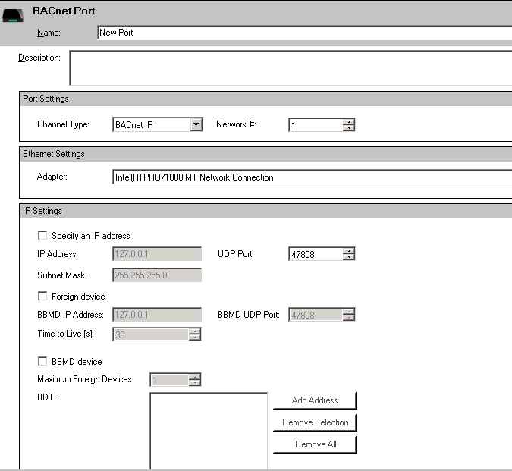Click the UDP Port value field
Screen dimensions: 512x471
pos(315,255)
